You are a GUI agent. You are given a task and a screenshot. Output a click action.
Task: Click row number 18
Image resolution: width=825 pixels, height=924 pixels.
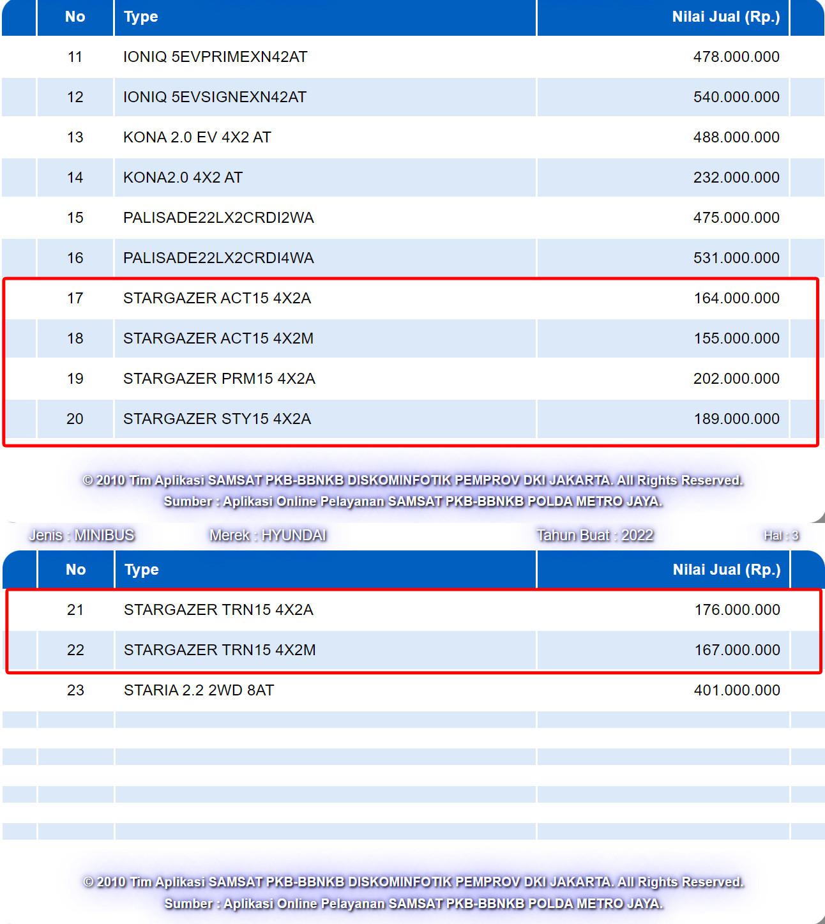(x=75, y=338)
